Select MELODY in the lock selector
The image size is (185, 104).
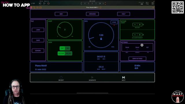(x=69, y=53)
